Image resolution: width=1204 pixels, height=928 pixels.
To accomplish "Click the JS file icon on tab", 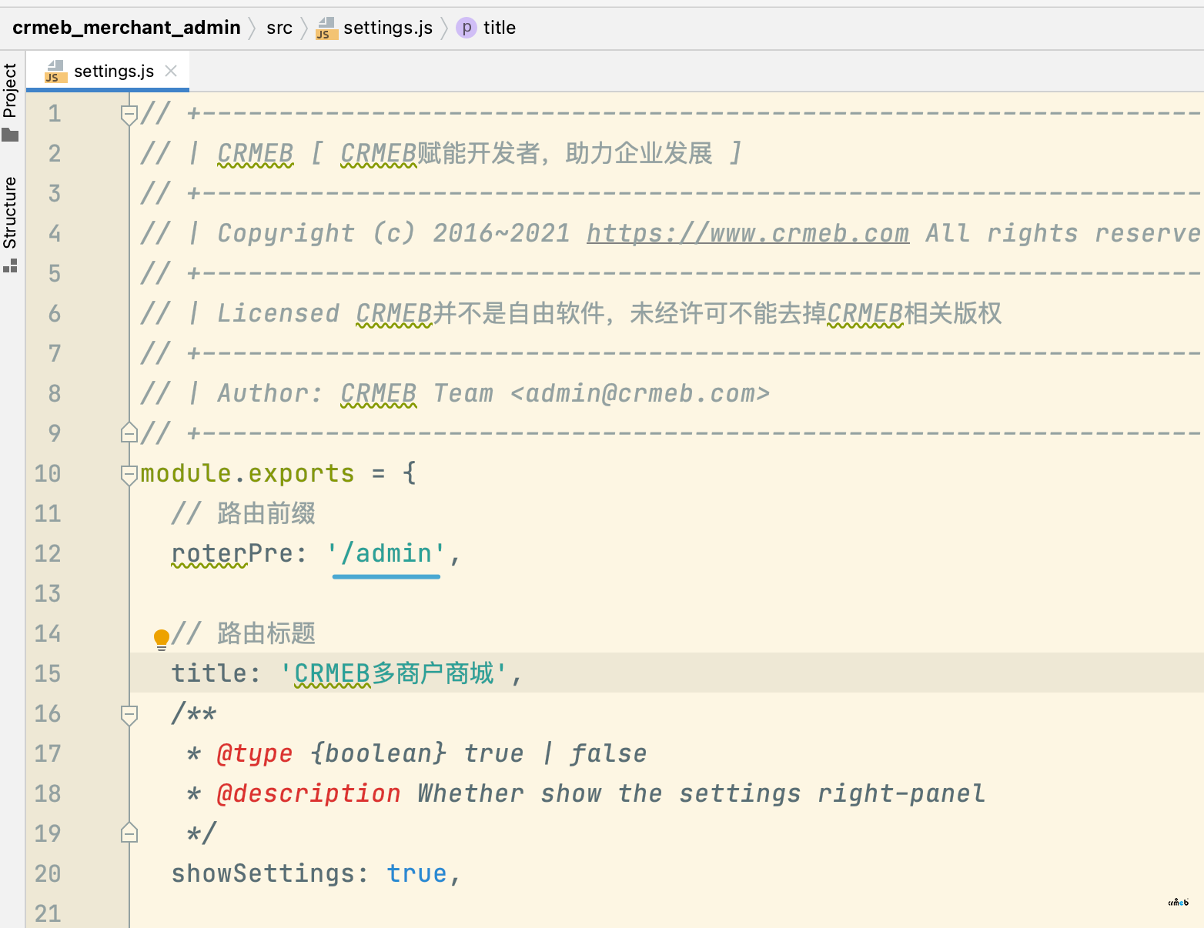I will (55, 72).
